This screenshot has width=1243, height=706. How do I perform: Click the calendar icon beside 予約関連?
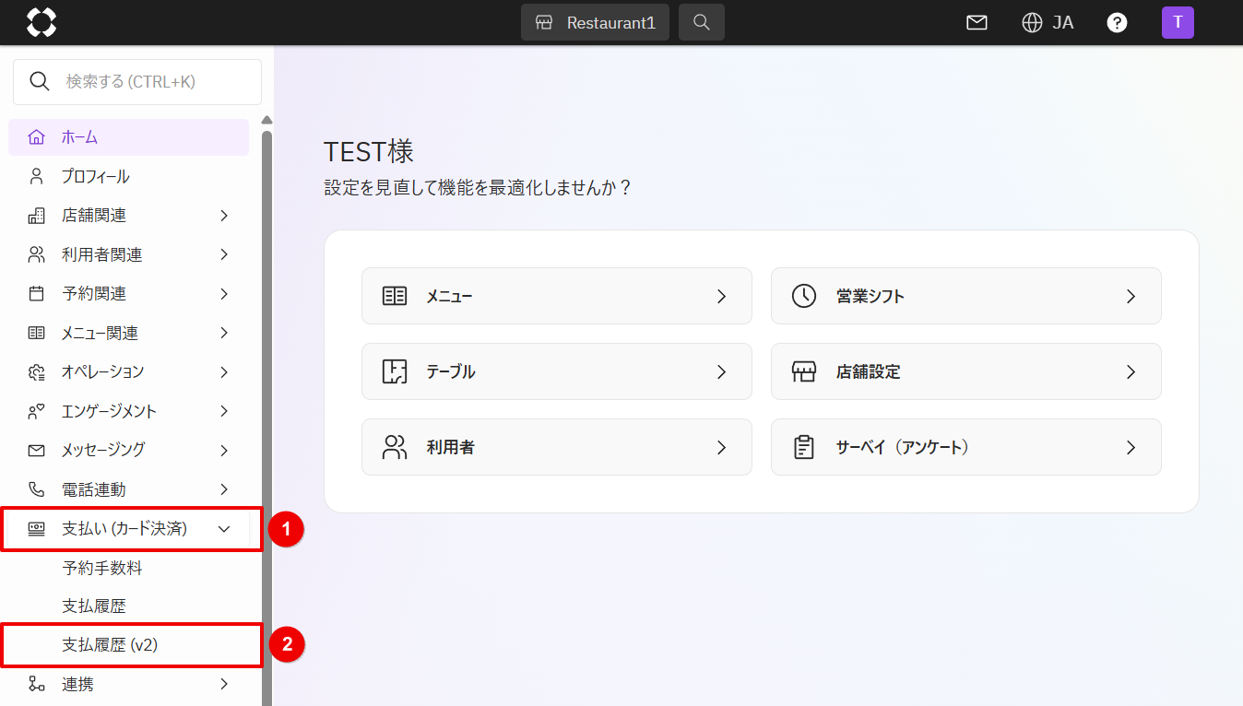coord(37,294)
